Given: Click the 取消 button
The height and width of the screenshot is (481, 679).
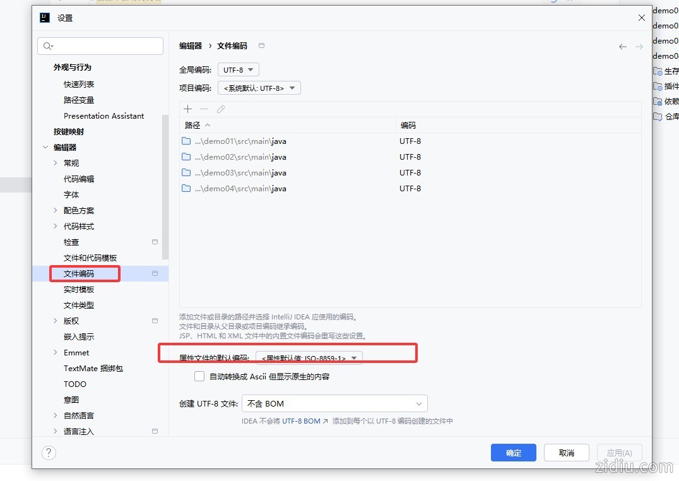Looking at the screenshot, I should (x=566, y=453).
